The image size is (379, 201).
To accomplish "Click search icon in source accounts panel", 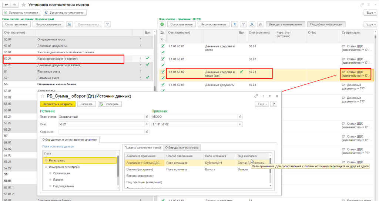I will point(70,24).
